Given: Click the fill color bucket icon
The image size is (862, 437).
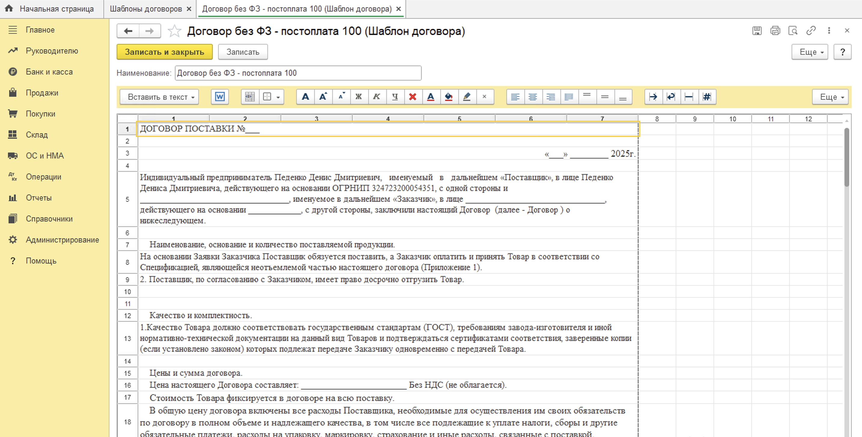Looking at the screenshot, I should pyautogui.click(x=449, y=97).
